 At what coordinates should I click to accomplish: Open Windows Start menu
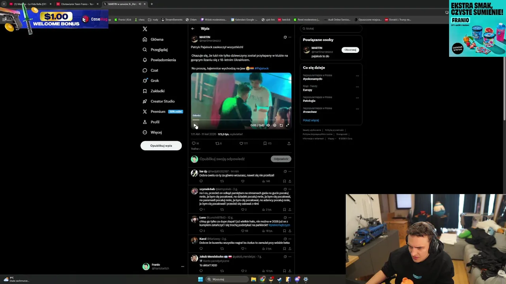pos(200,279)
